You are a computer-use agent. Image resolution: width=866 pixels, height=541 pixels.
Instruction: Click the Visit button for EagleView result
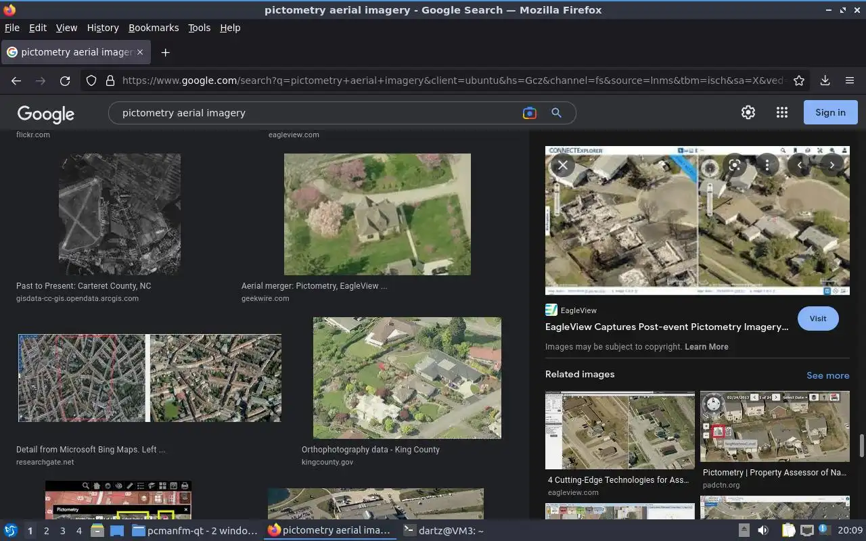818,319
